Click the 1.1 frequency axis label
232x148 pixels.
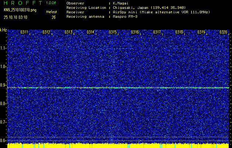(3, 48)
